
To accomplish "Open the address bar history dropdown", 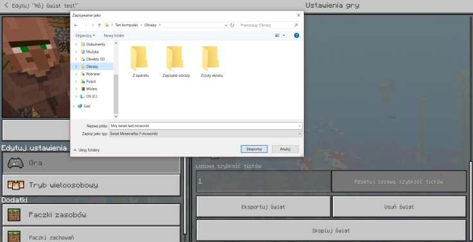I will [226, 25].
